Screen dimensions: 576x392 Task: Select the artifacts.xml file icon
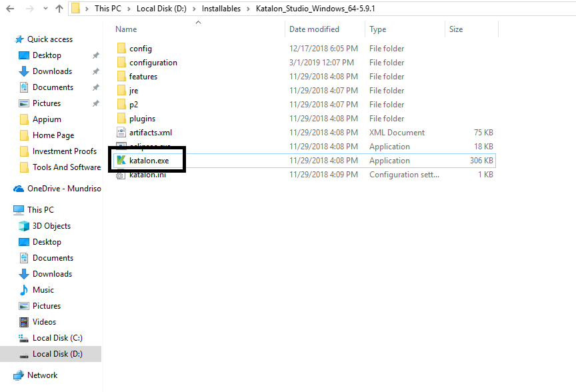[121, 132]
